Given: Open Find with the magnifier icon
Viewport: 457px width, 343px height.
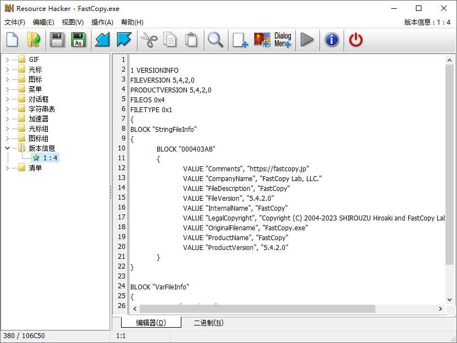Looking at the screenshot, I should point(215,40).
